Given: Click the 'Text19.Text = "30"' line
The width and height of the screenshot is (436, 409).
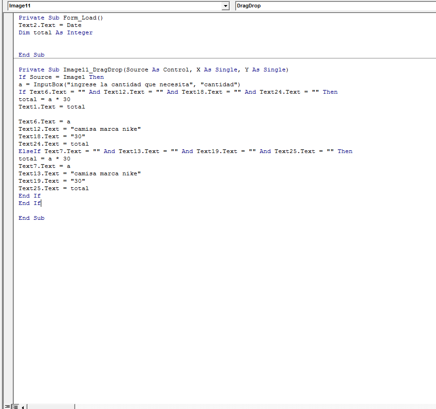Looking at the screenshot, I should point(52,181).
